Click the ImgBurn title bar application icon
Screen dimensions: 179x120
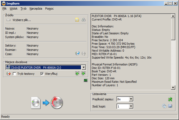[x=4, y=3]
